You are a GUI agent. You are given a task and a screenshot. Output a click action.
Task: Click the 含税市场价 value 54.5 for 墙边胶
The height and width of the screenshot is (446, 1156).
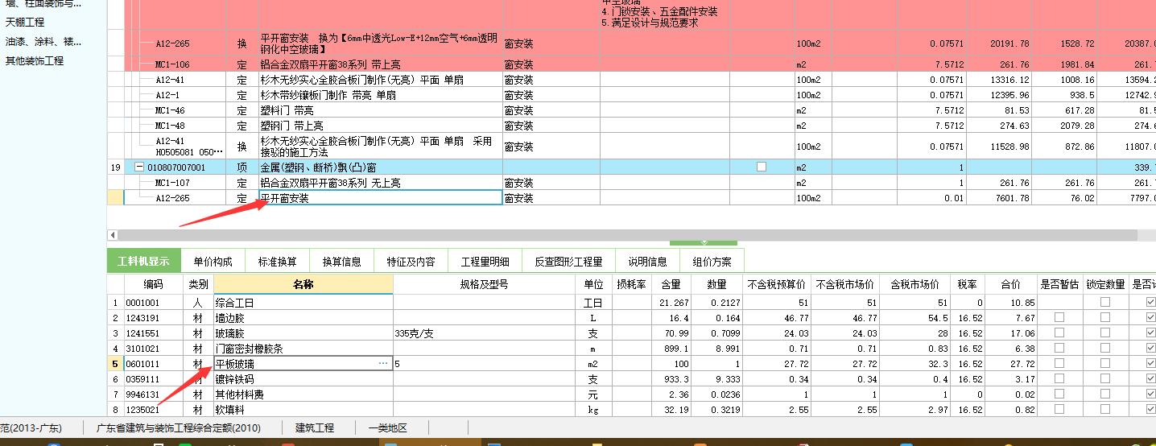(x=914, y=318)
